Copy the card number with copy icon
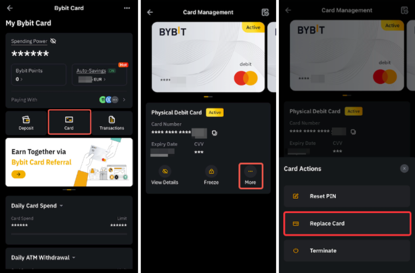The width and height of the screenshot is (415, 273). 215,133
